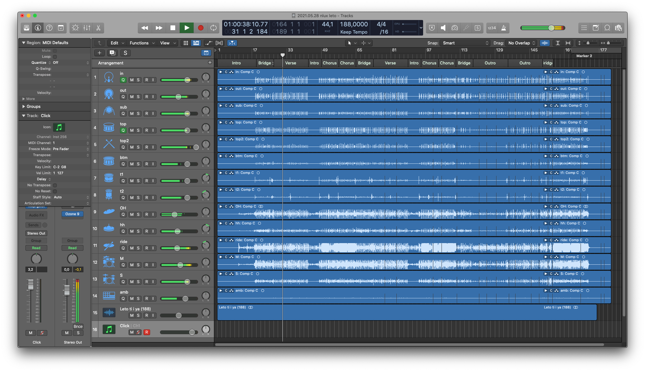This screenshot has width=645, height=371.
Task: Enable the Loop checkbox in Region inspector
Action: [55, 56]
